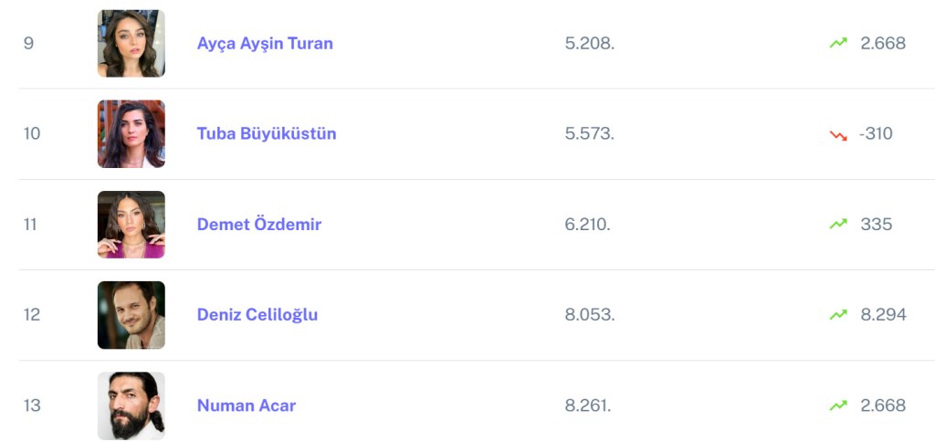The height and width of the screenshot is (442, 935).
Task: Go to the Demet Özdemir profile link
Action: point(259,224)
